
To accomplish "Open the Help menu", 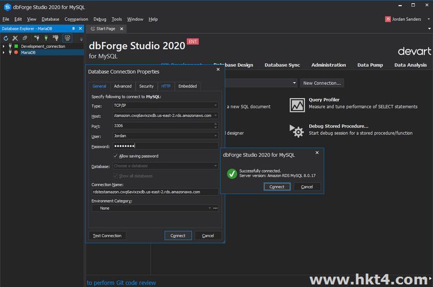I will (x=153, y=19).
